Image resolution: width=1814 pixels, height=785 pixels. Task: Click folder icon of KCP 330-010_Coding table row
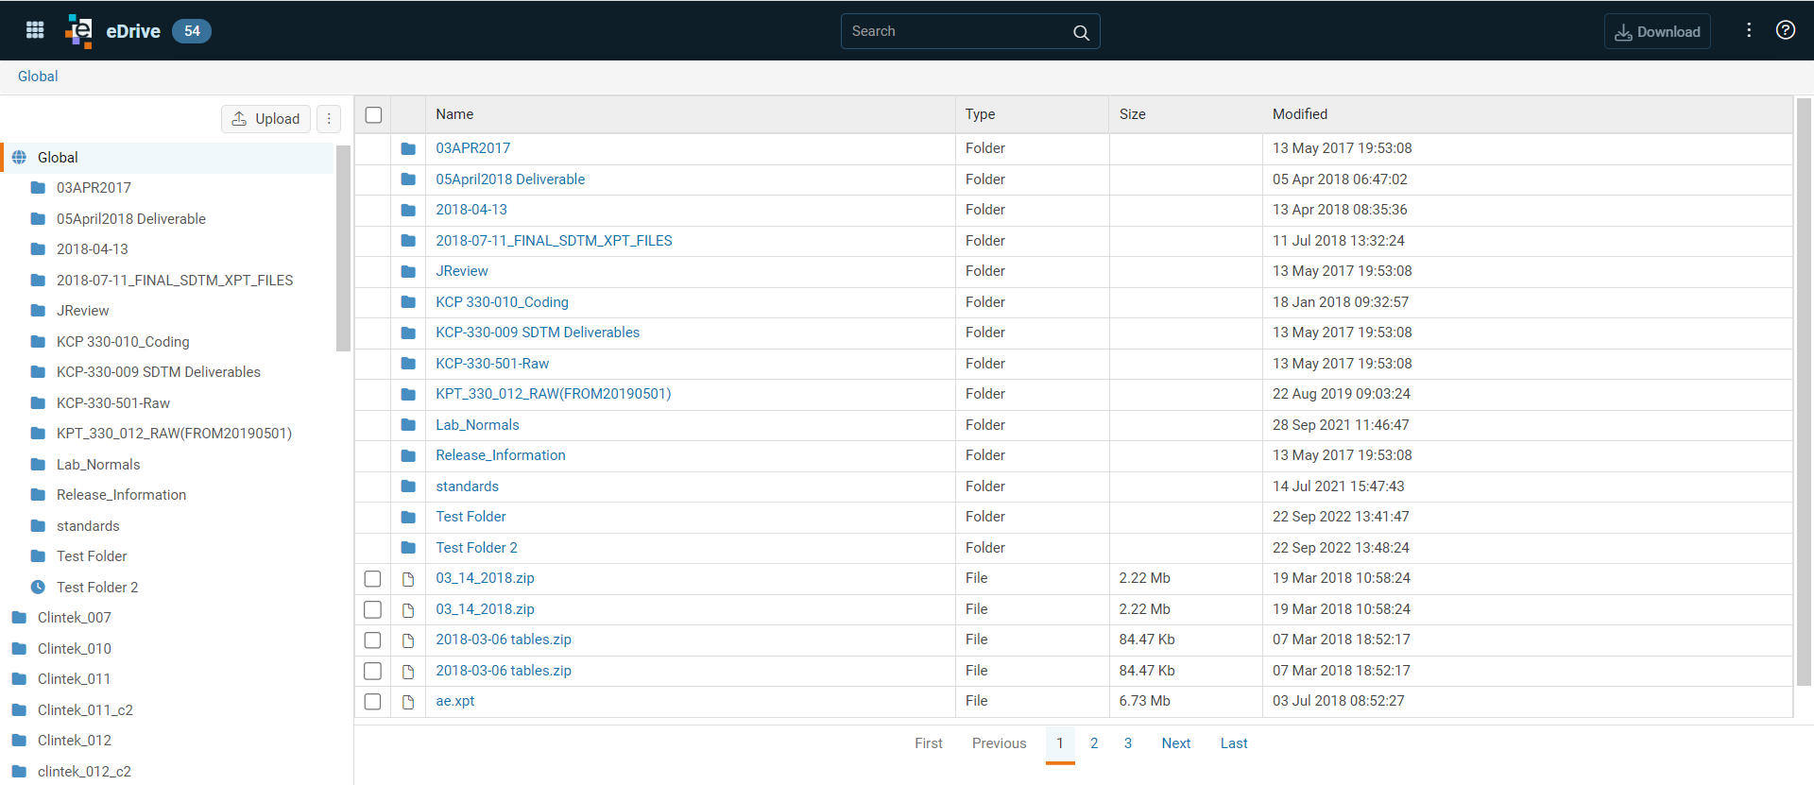408,302
